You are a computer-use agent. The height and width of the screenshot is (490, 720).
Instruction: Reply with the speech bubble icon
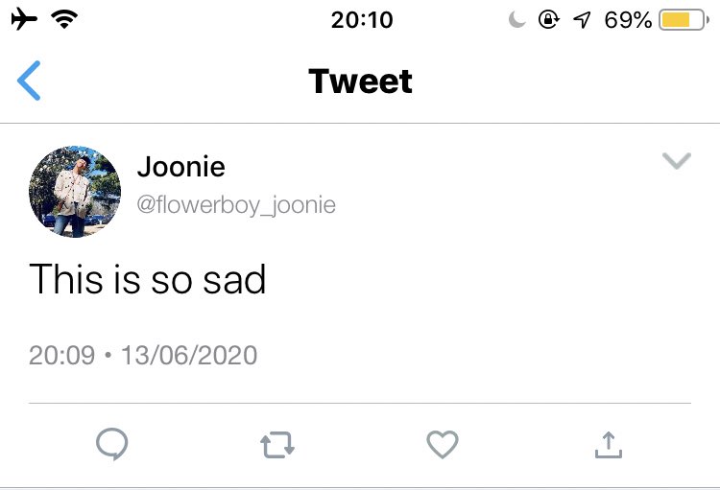(x=112, y=444)
